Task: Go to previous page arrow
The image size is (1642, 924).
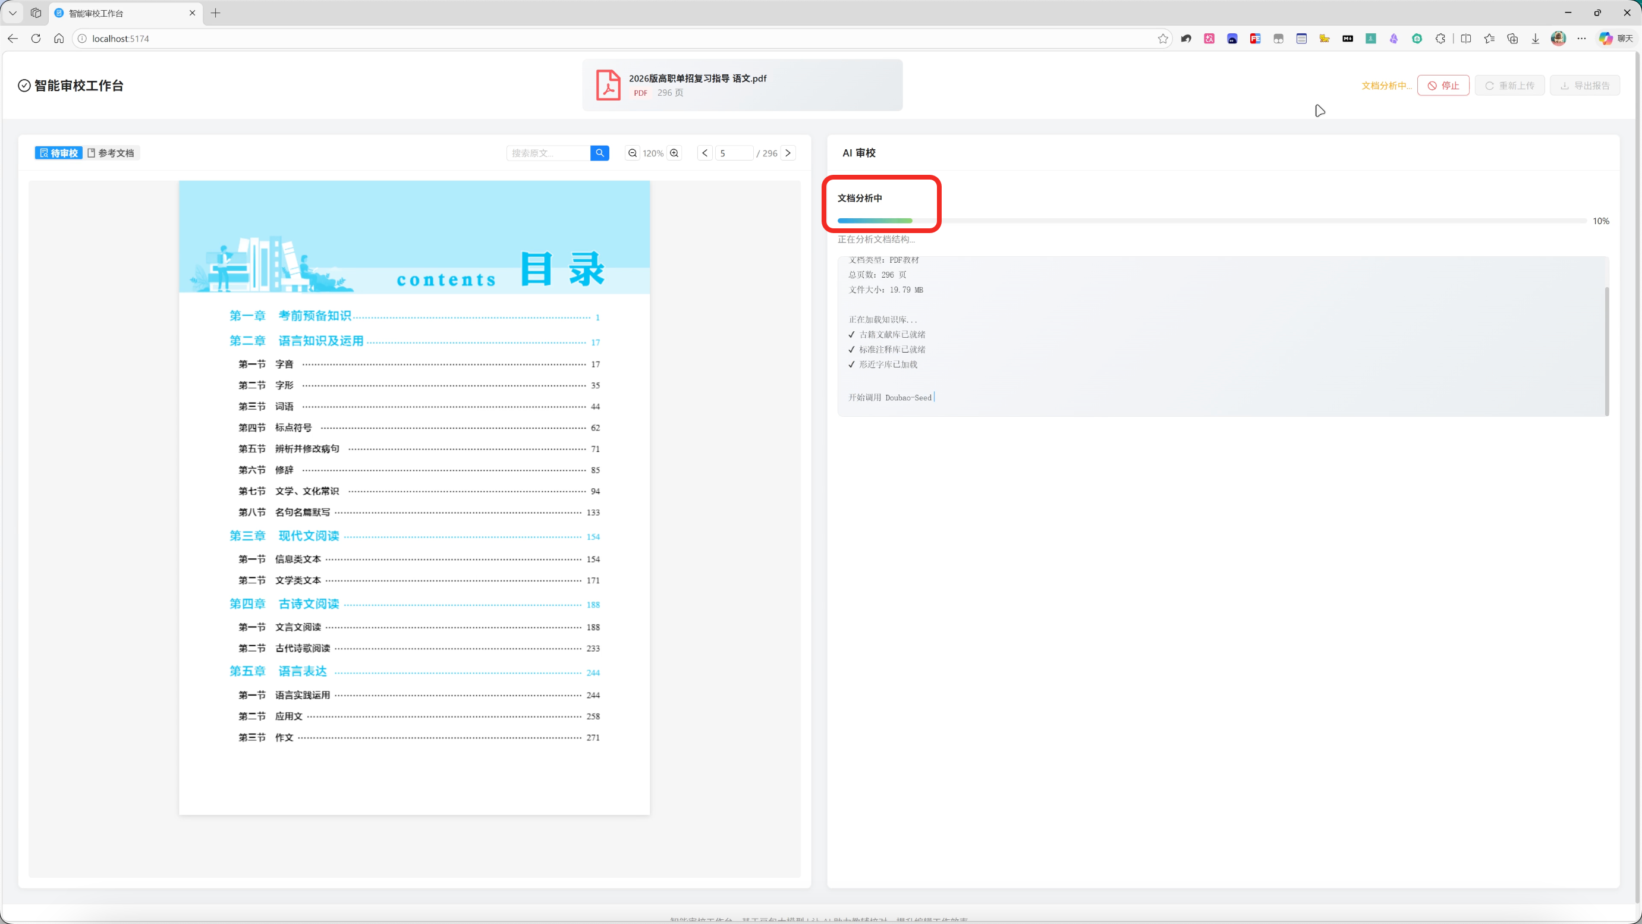Action: tap(704, 153)
